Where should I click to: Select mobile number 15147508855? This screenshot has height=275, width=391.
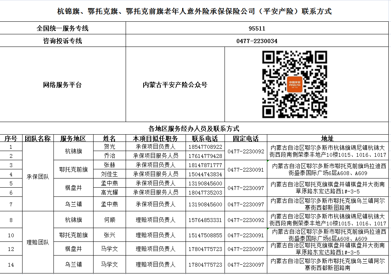tap(205, 235)
